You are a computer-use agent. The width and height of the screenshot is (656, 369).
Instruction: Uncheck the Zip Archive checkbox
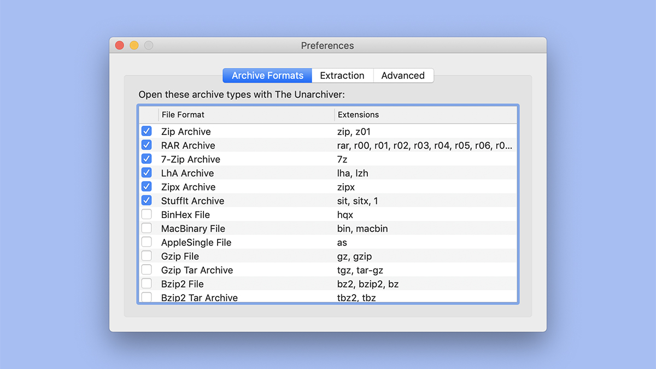coord(147,131)
